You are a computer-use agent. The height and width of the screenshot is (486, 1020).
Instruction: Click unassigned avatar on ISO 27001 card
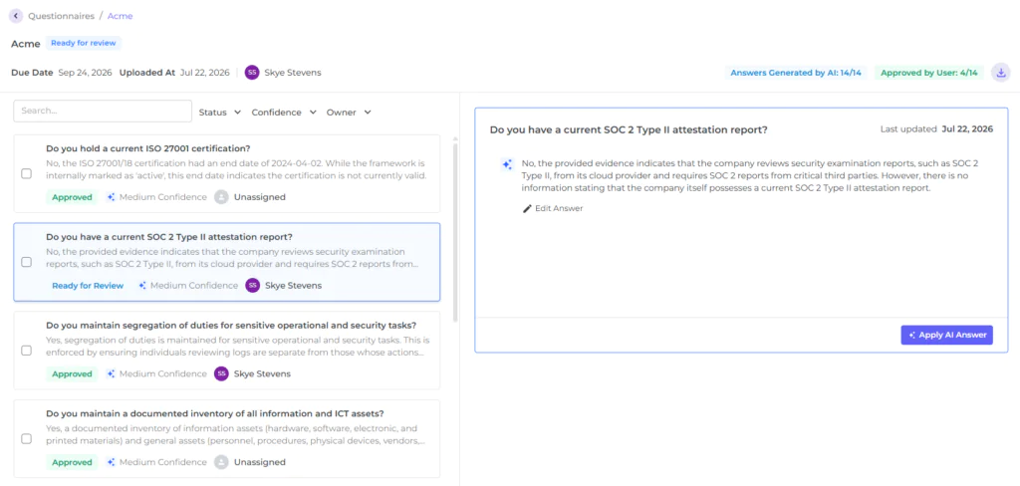pos(221,197)
